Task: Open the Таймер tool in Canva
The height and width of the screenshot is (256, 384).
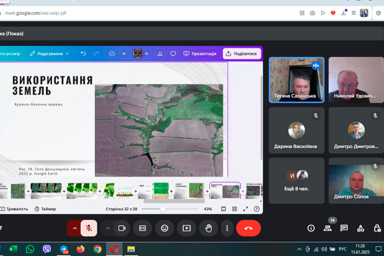Action: click(x=45, y=209)
